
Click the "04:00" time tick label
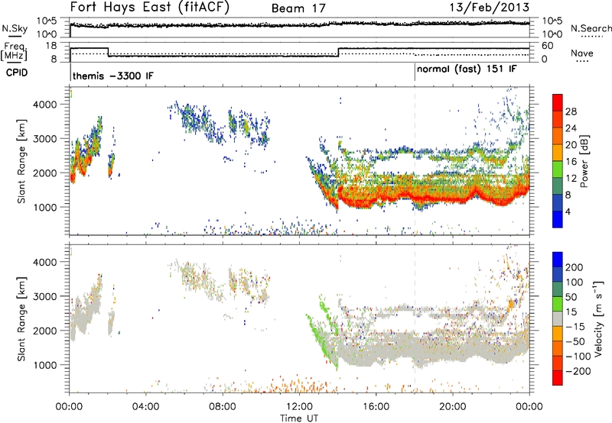click(145, 407)
